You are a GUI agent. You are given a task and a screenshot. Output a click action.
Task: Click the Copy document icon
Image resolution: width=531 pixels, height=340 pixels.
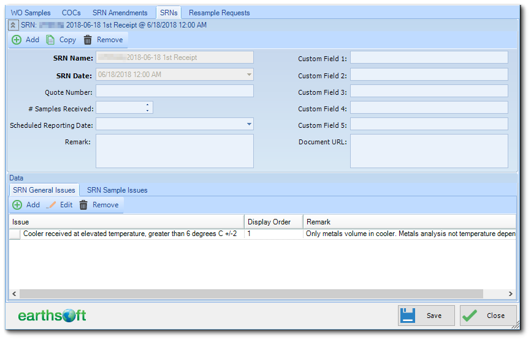click(x=50, y=40)
